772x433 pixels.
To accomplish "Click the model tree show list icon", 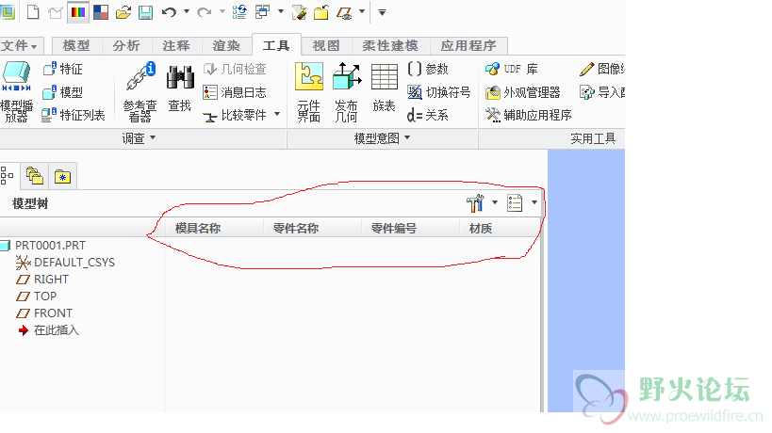I will click(515, 203).
